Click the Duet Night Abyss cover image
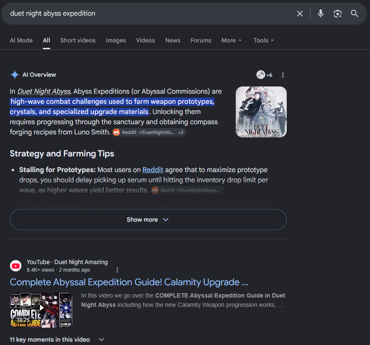 click(x=261, y=112)
